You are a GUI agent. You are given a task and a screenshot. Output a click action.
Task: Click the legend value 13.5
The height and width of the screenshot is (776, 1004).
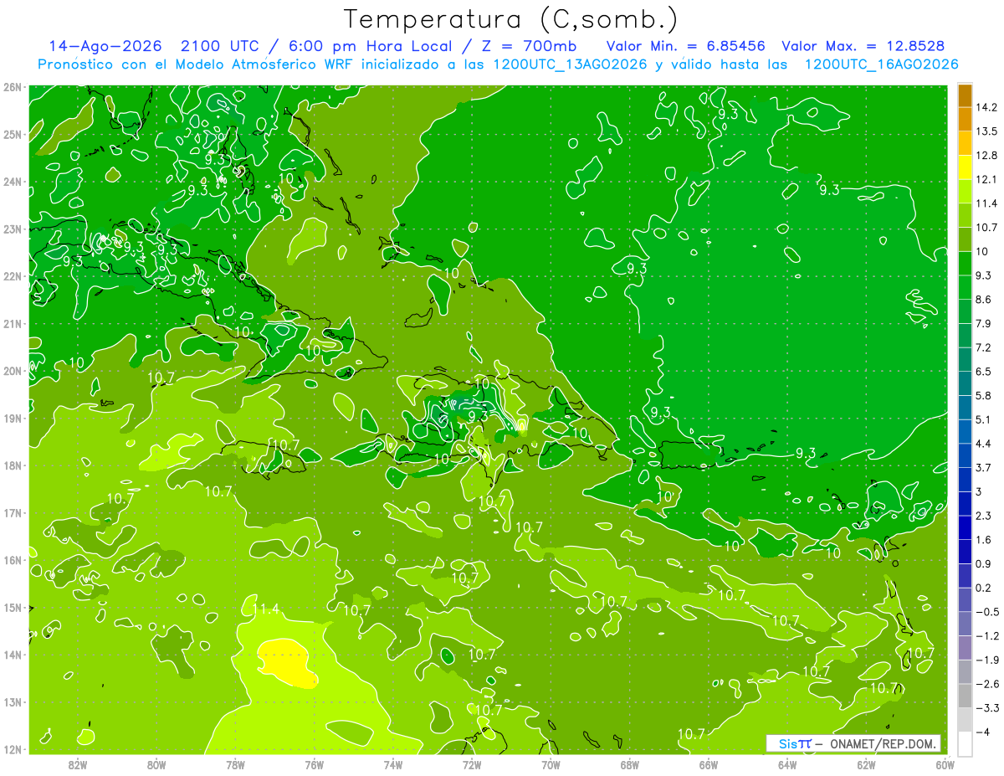(x=986, y=131)
